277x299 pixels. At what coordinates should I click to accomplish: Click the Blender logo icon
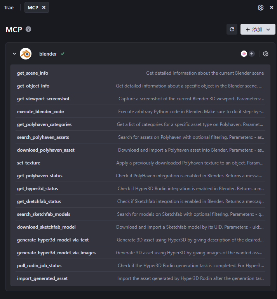tap(26, 54)
